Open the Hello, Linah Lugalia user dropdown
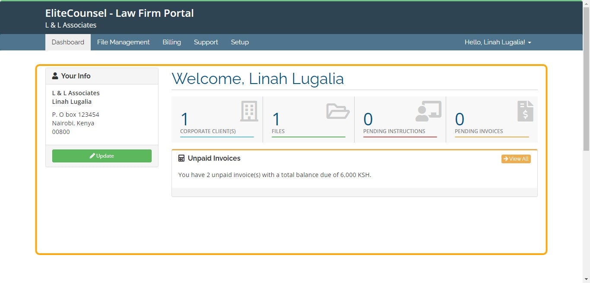This screenshot has width=590, height=283. (x=498, y=42)
